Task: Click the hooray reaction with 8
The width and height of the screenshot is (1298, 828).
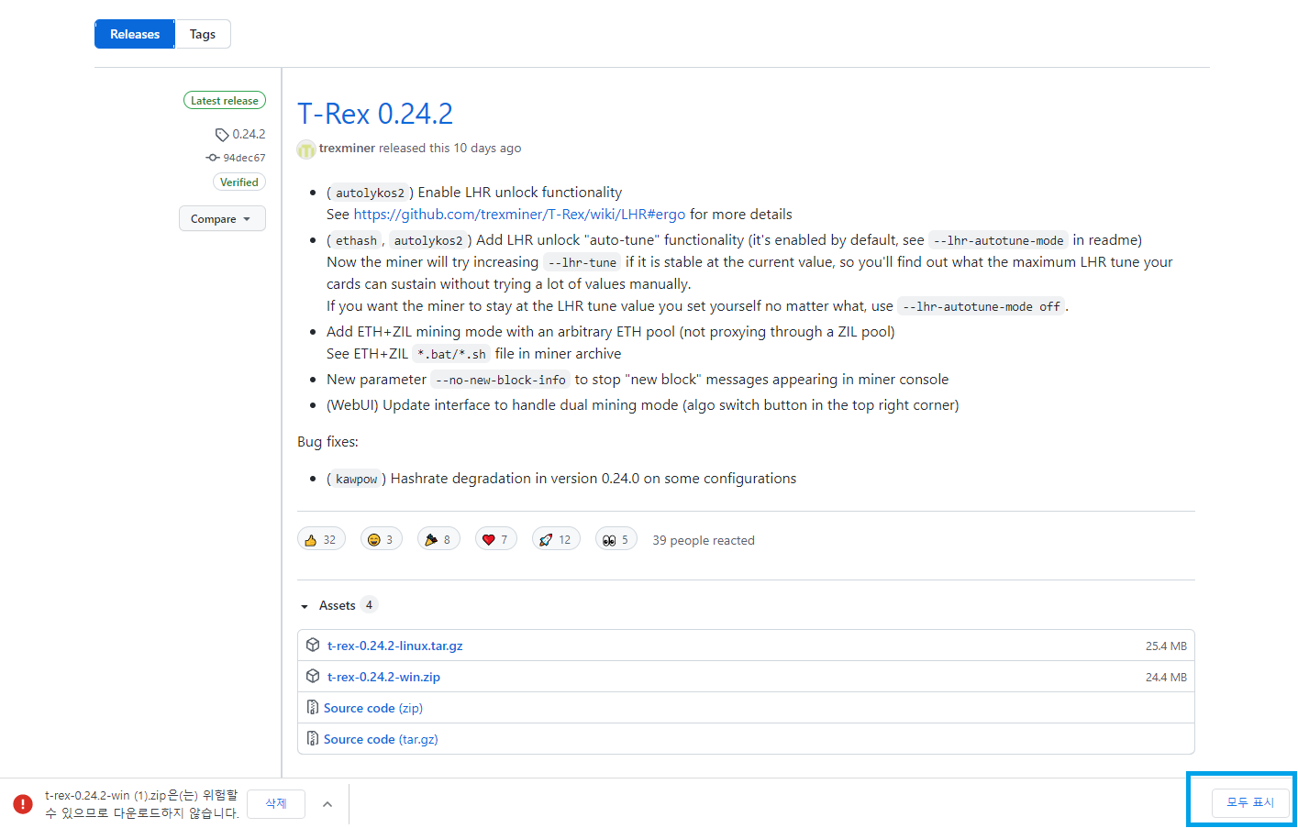Action: coord(438,539)
